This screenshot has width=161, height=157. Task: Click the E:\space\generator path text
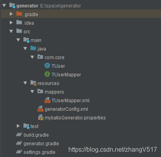tap(61, 6)
